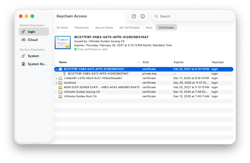Click the System Roots keychain icon
250x163 pixels.
pos(24,64)
